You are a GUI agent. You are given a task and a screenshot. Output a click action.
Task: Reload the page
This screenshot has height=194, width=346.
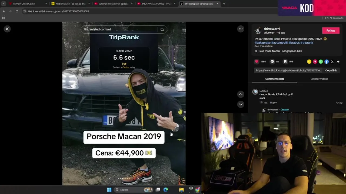(x=17, y=11)
